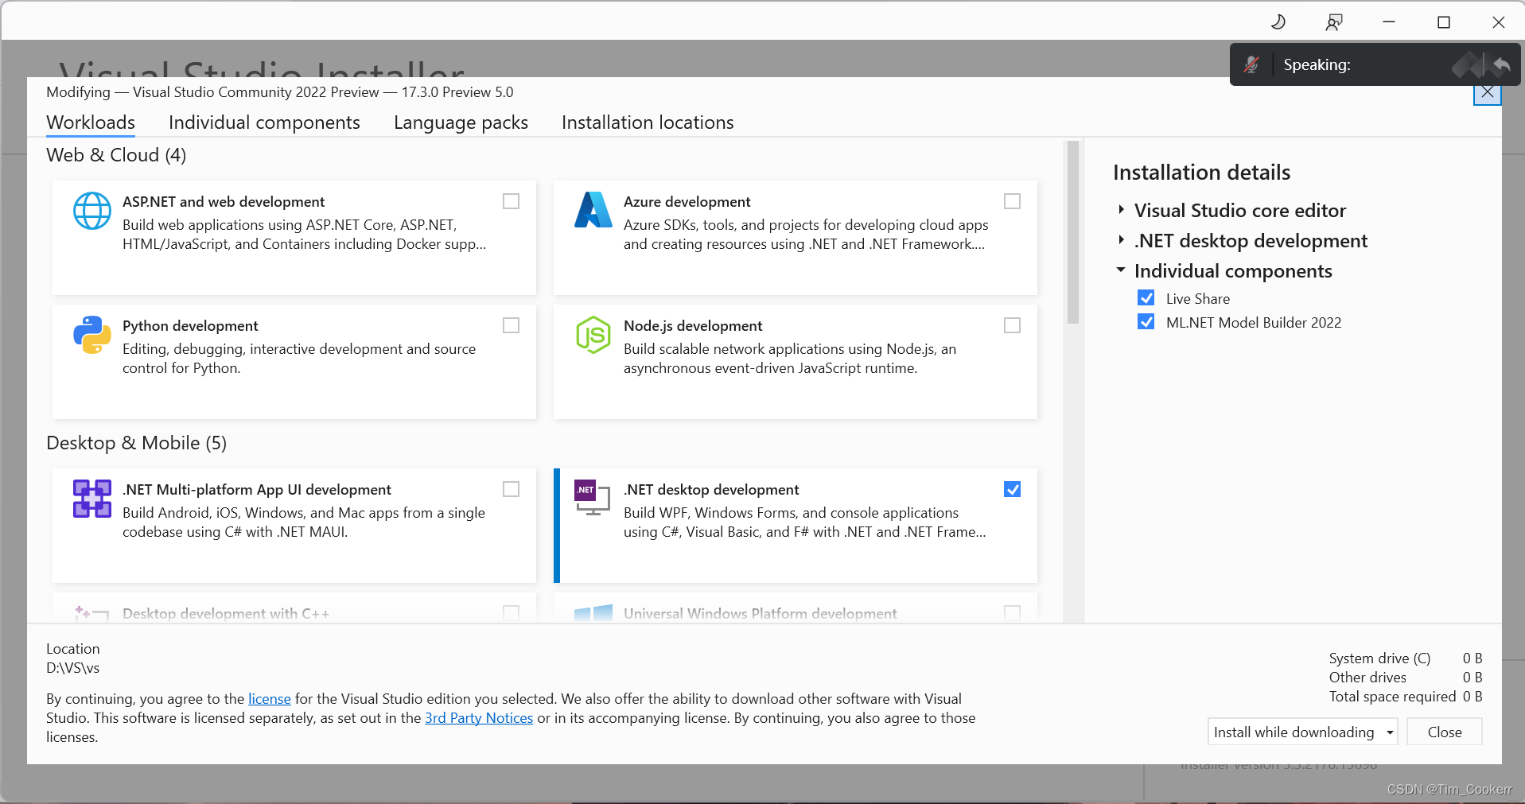Click the Desktop & Mobile (5) heading
This screenshot has height=804, width=1525.
[137, 443]
